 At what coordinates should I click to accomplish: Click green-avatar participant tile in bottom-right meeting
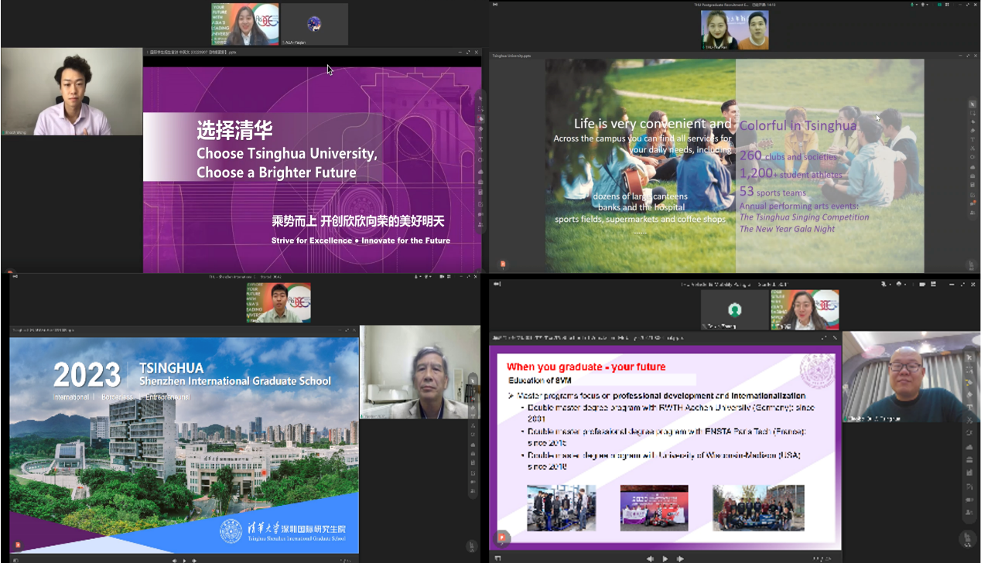click(x=734, y=310)
